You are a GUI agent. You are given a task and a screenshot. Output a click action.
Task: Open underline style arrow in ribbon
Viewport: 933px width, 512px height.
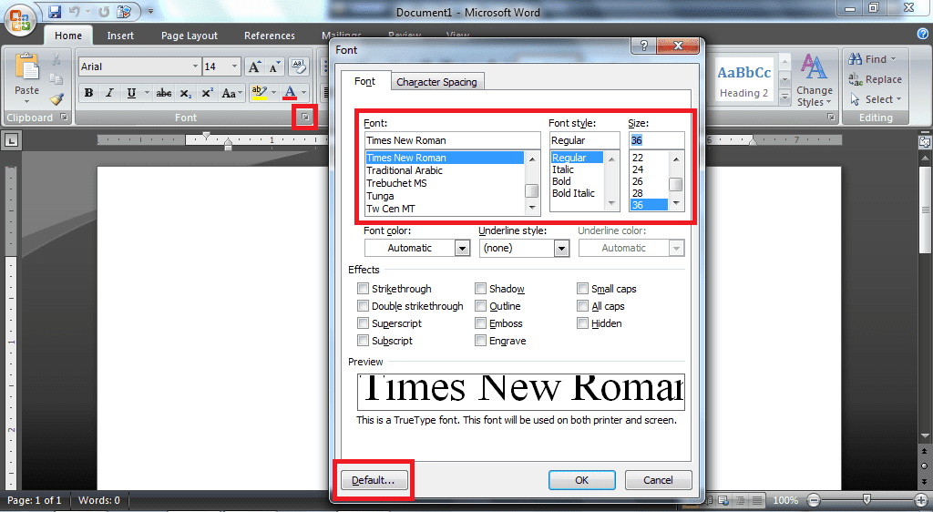coord(147,93)
